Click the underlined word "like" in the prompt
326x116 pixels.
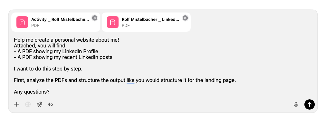click(130, 80)
